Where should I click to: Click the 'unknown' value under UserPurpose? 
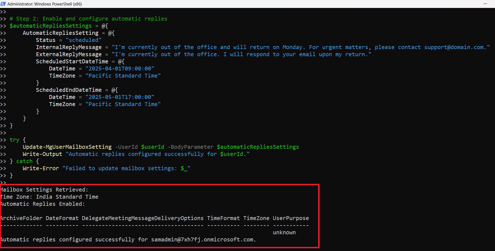click(x=284, y=232)
